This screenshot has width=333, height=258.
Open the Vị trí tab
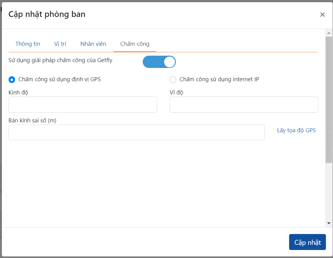60,44
